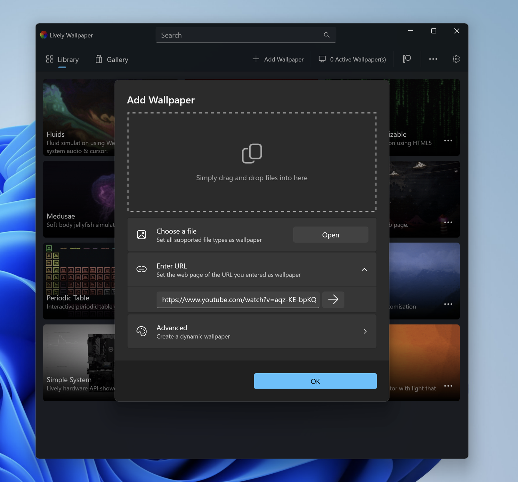Click the YouTube URL text field
The width and height of the screenshot is (518, 482).
click(238, 300)
